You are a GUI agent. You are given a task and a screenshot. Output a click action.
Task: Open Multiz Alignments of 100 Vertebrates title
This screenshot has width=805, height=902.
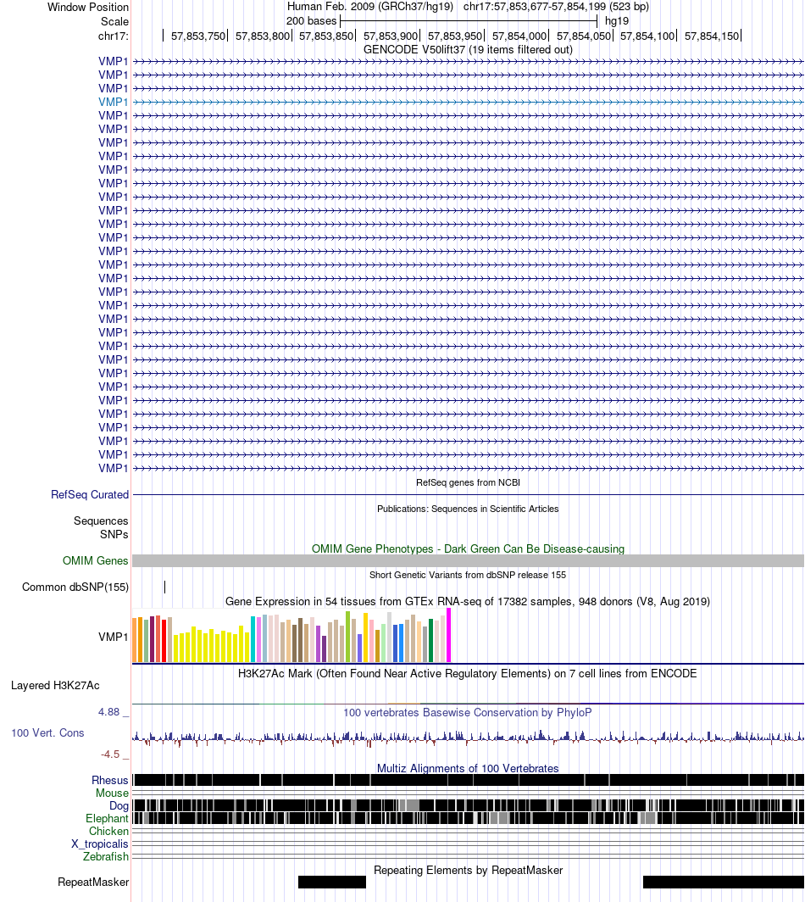point(468,769)
